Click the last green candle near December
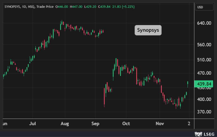The height and width of the screenshot is (137, 217). [x=188, y=84]
